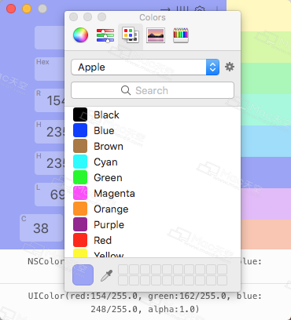Switch to the pencils color tab
The image size is (291, 320).
181,35
